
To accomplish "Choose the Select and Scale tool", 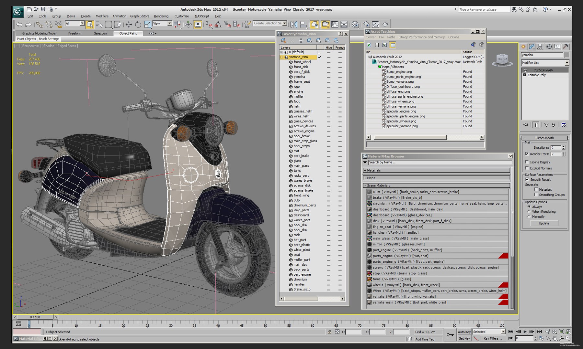I will tap(148, 24).
